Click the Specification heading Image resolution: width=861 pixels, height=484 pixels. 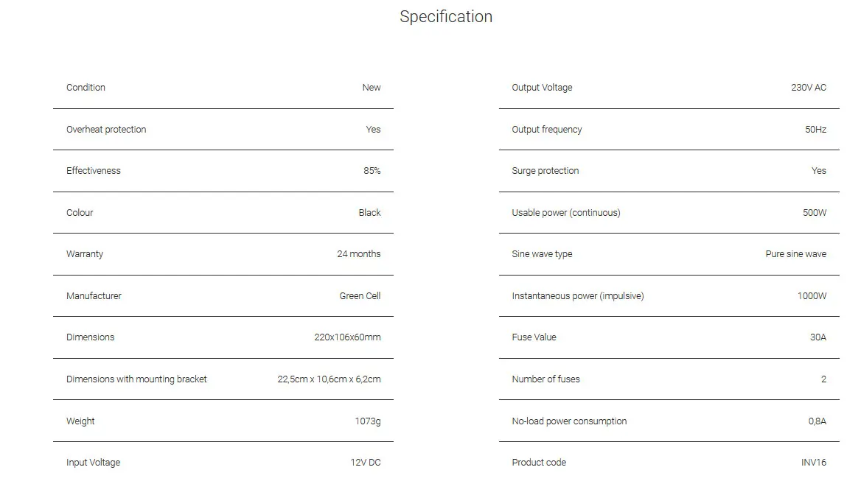click(x=446, y=16)
